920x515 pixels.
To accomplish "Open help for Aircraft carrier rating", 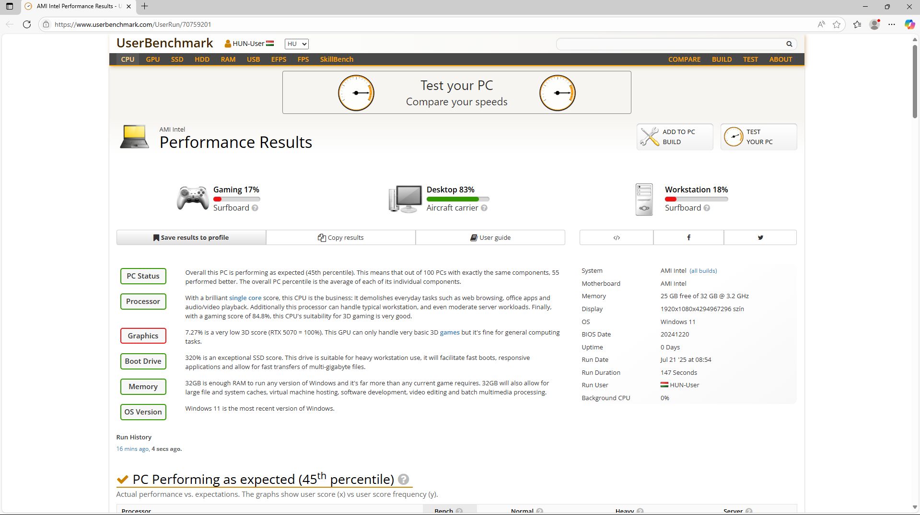I will [484, 208].
